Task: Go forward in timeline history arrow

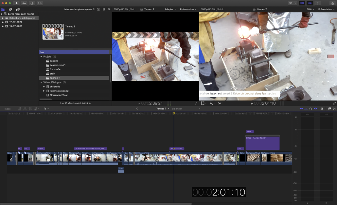Action: 199,109
